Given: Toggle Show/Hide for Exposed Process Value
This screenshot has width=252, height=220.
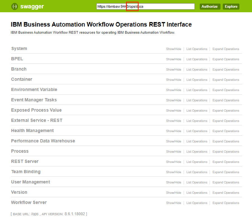Looking at the screenshot, I should coord(173,111).
